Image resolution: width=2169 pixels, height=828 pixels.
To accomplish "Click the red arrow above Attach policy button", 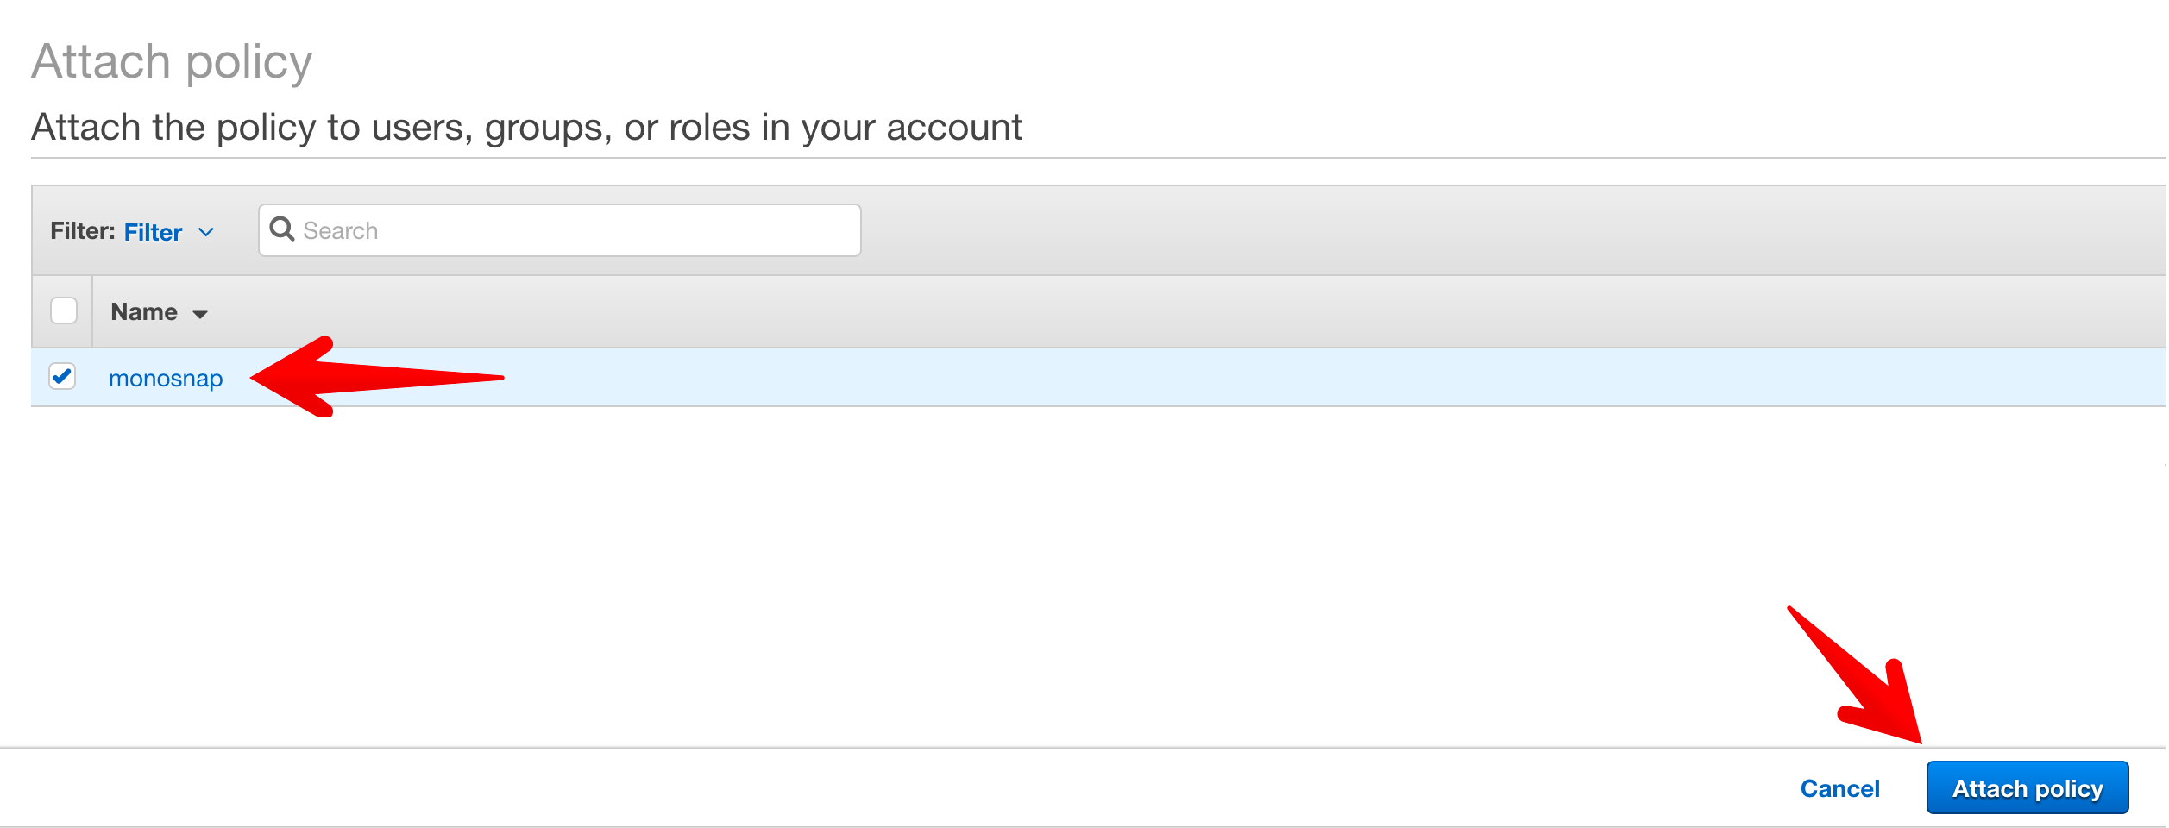I will click(x=1864, y=681).
